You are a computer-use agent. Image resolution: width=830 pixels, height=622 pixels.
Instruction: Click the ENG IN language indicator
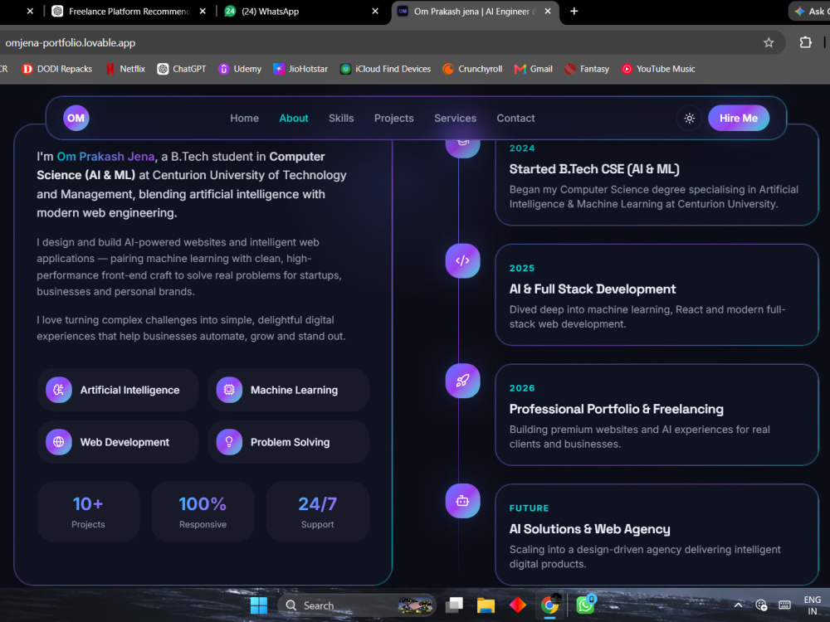click(x=812, y=605)
